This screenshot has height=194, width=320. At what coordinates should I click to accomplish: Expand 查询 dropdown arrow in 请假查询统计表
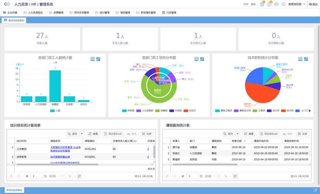click(x=237, y=133)
